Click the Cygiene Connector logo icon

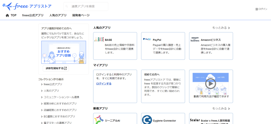(147, 120)
